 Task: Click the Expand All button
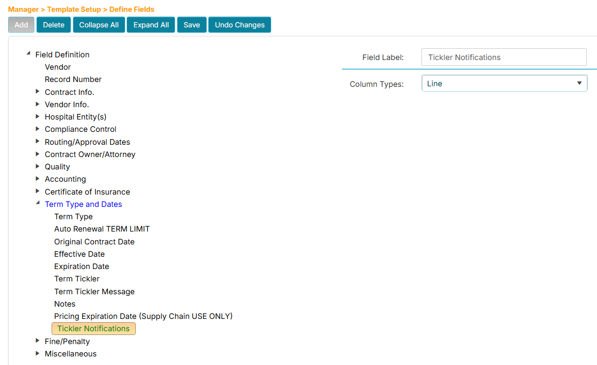pyautogui.click(x=151, y=25)
